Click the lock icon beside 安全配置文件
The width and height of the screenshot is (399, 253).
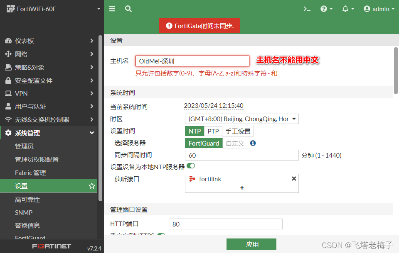pyautogui.click(x=8, y=80)
